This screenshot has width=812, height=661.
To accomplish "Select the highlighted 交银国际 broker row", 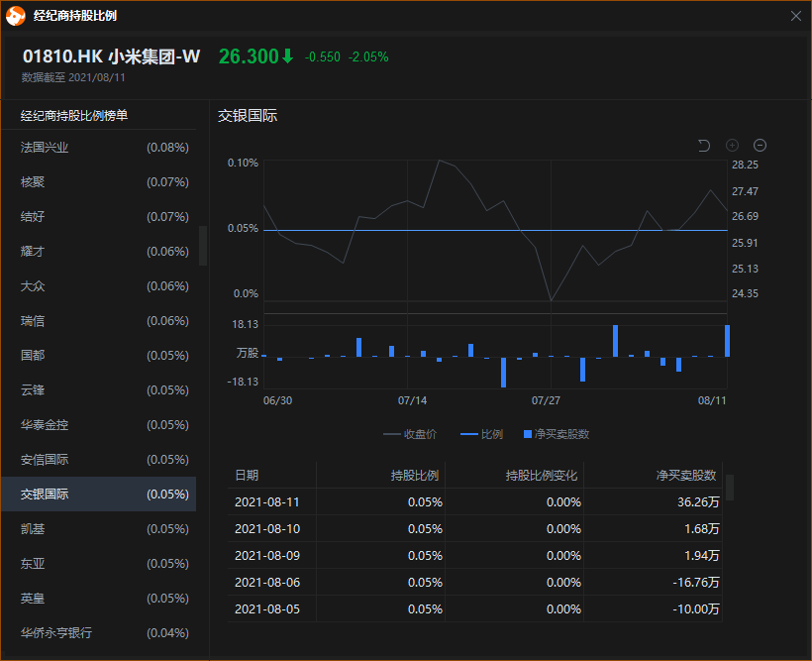I will pos(98,495).
